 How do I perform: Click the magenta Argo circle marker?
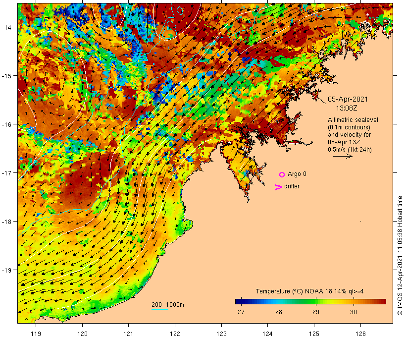pyautogui.click(x=282, y=174)
